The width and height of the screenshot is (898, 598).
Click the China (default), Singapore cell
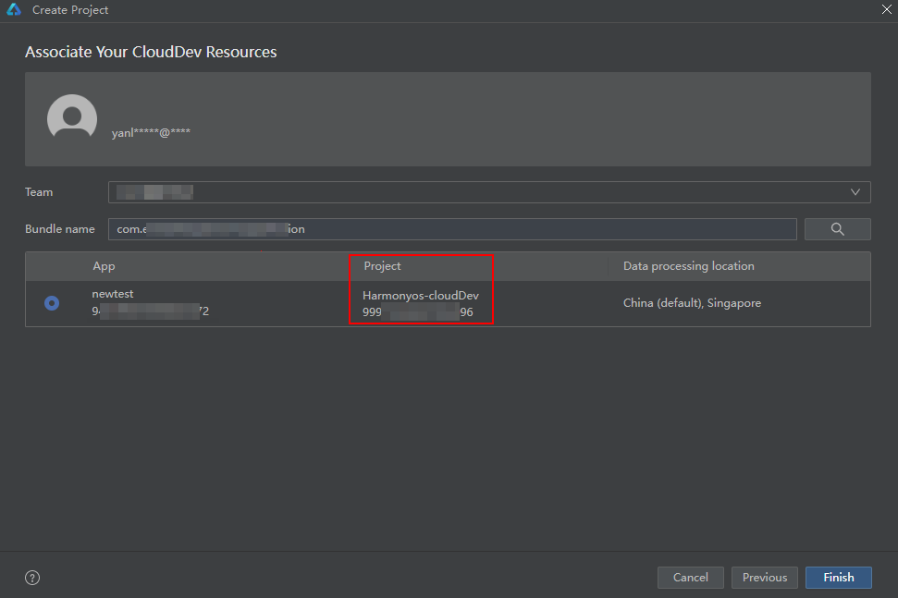tap(692, 303)
